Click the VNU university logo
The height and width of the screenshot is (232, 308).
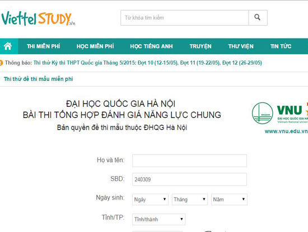coord(280,113)
